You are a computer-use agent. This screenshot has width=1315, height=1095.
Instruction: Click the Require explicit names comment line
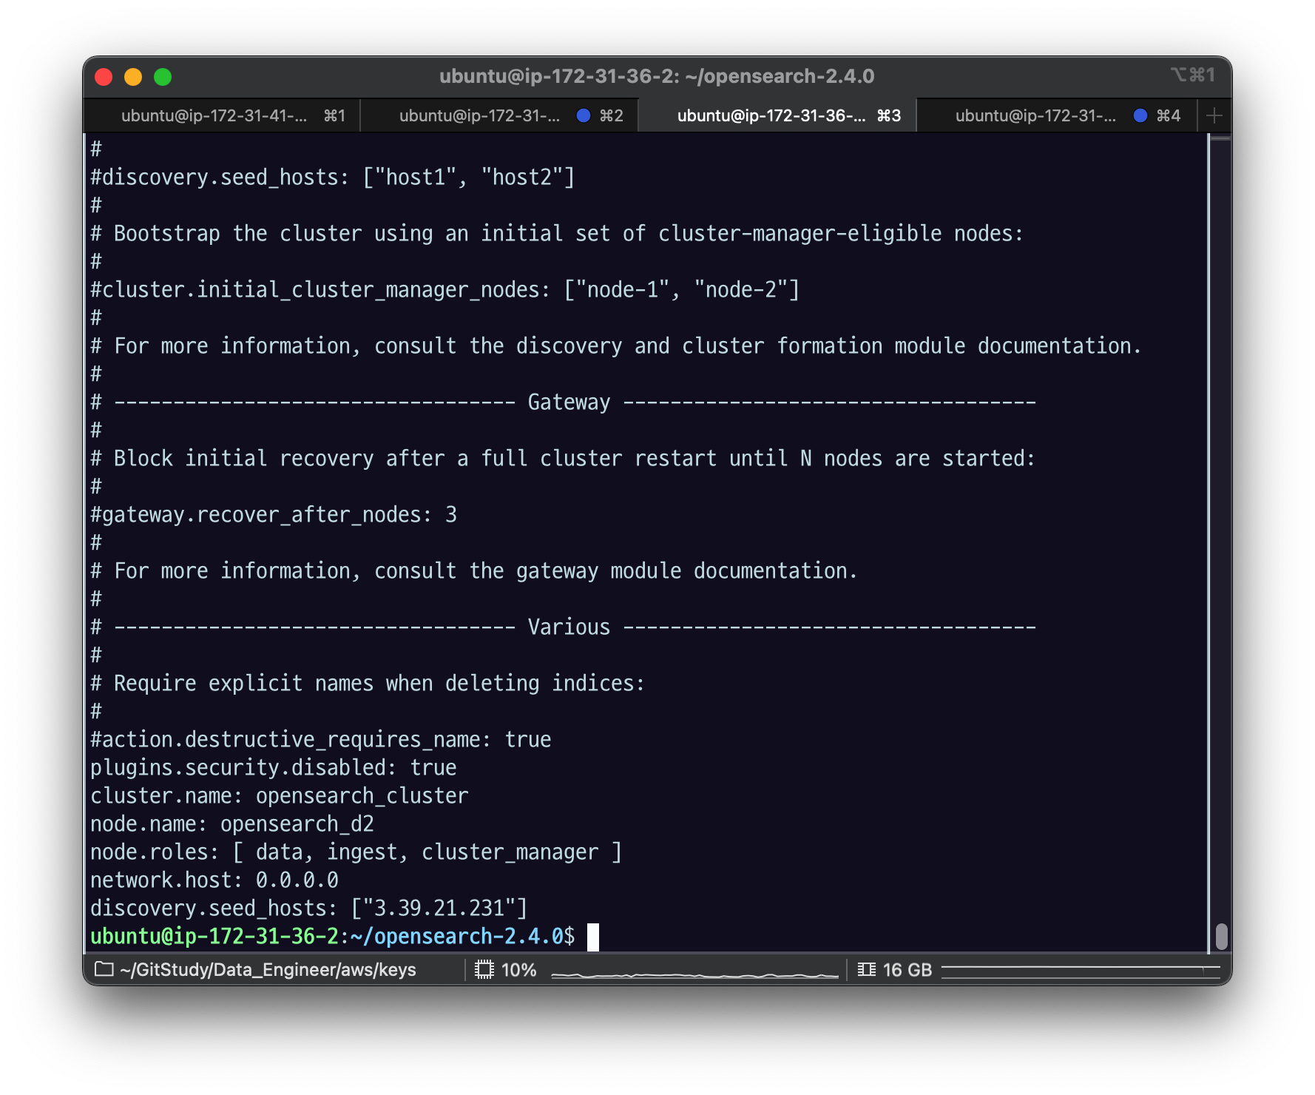pos(368,683)
